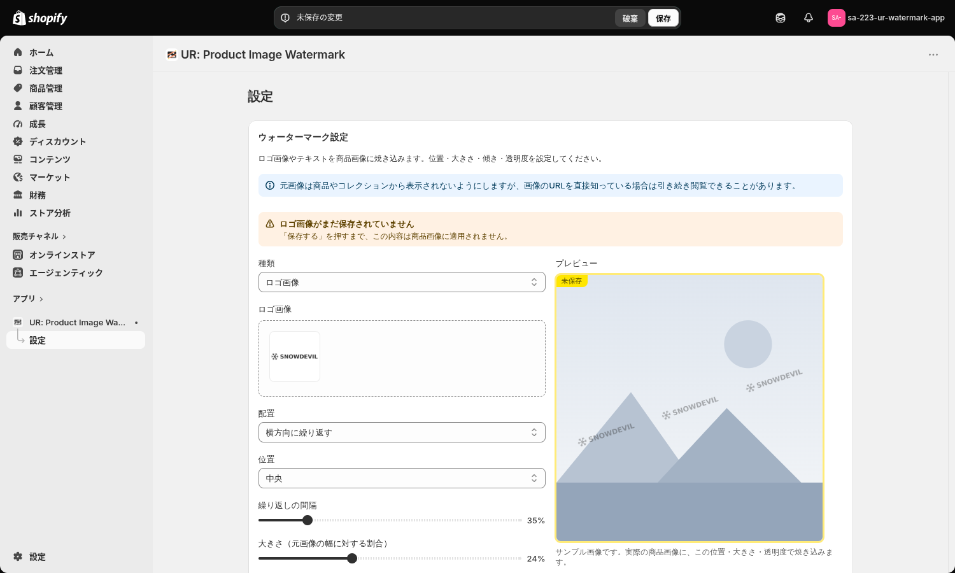The width and height of the screenshot is (955, 573).
Task: Open the 種類 dropdown showing ロゴ画像
Action: click(402, 282)
